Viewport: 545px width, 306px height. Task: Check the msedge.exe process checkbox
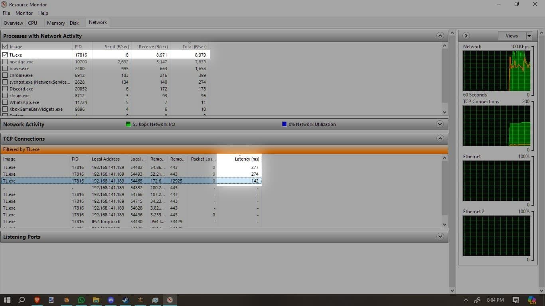tap(5, 62)
